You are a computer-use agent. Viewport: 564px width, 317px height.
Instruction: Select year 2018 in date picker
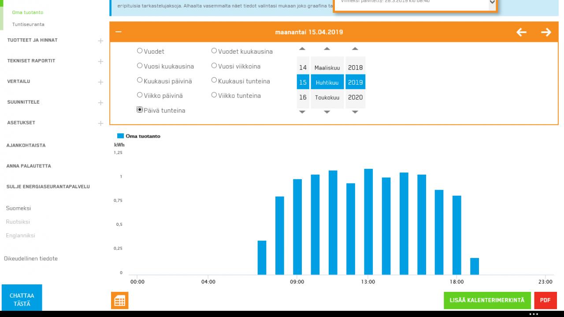355,67
